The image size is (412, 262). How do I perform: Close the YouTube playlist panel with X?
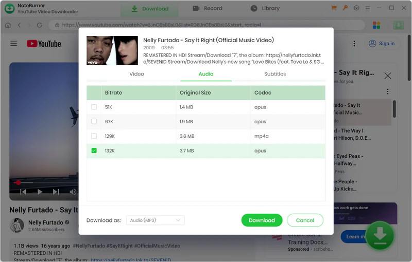(388, 76)
